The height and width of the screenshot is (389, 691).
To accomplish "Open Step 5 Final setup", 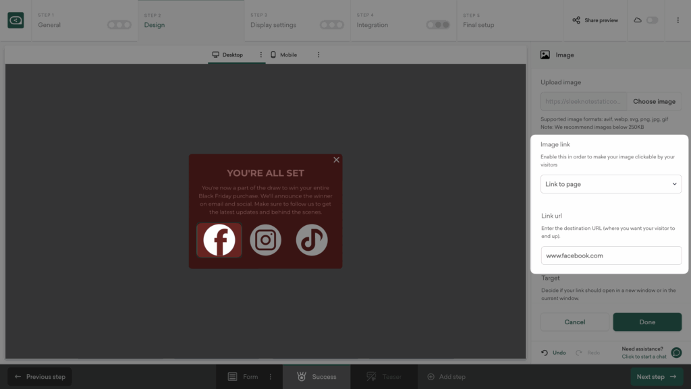I will pyautogui.click(x=509, y=21).
